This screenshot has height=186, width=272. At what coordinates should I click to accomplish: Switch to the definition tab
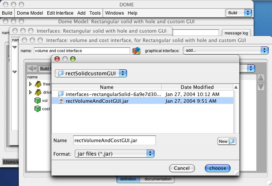click(x=128, y=179)
